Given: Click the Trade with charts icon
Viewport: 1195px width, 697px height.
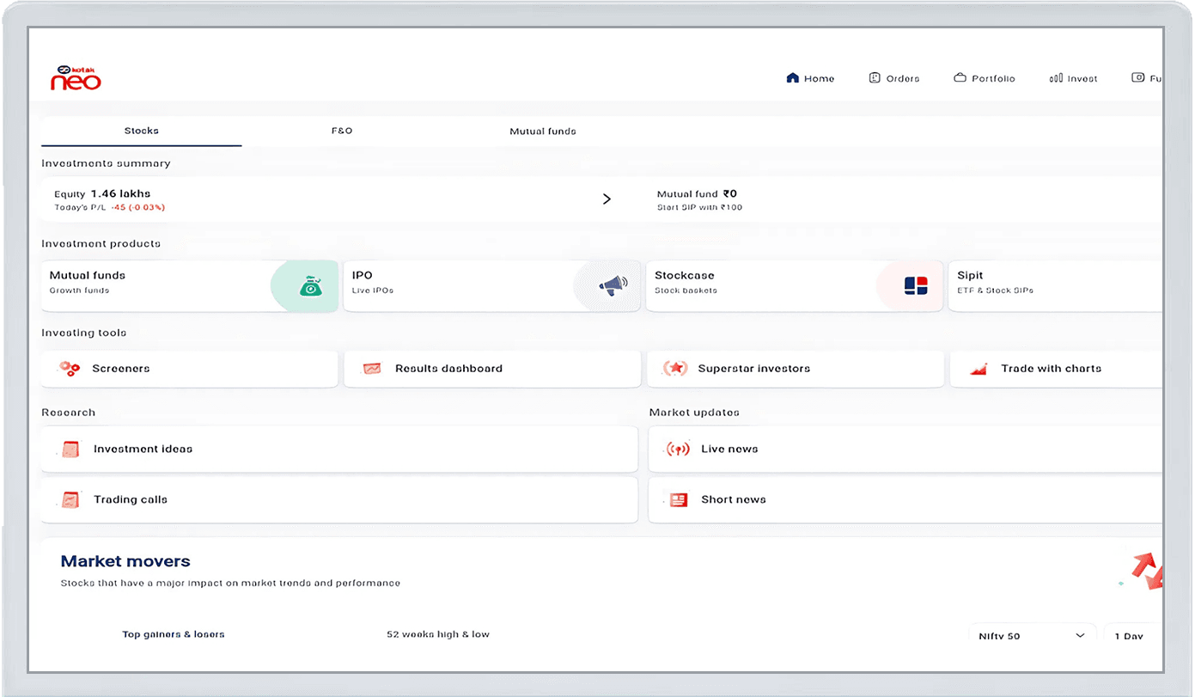Looking at the screenshot, I should 978,369.
